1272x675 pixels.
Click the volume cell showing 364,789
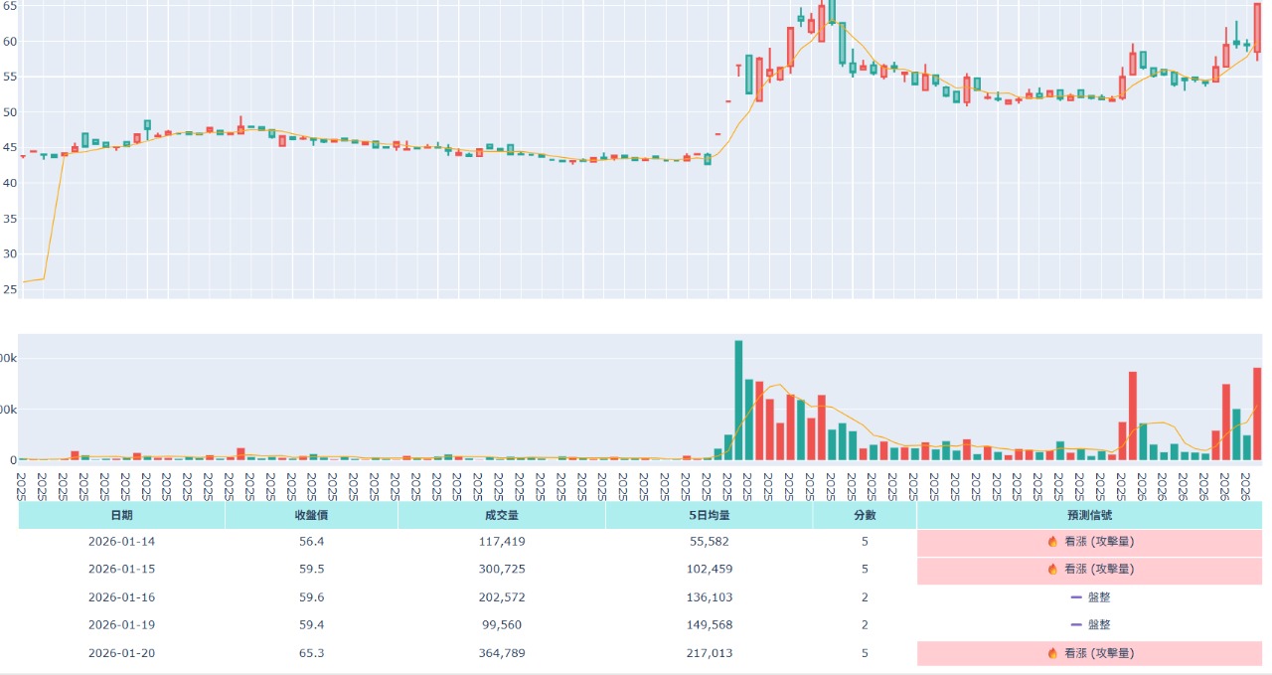[x=502, y=653]
